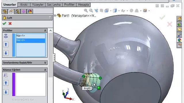This screenshot has height=103, width=184.
Task: Open Apply Scene dropdown arrow
Action: (141, 11)
